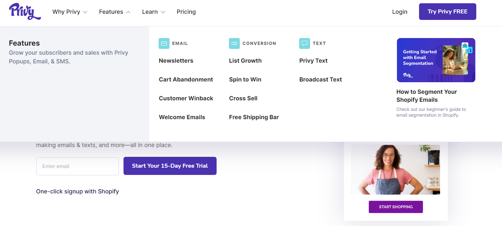Click the START SHOPPING button

396,207
